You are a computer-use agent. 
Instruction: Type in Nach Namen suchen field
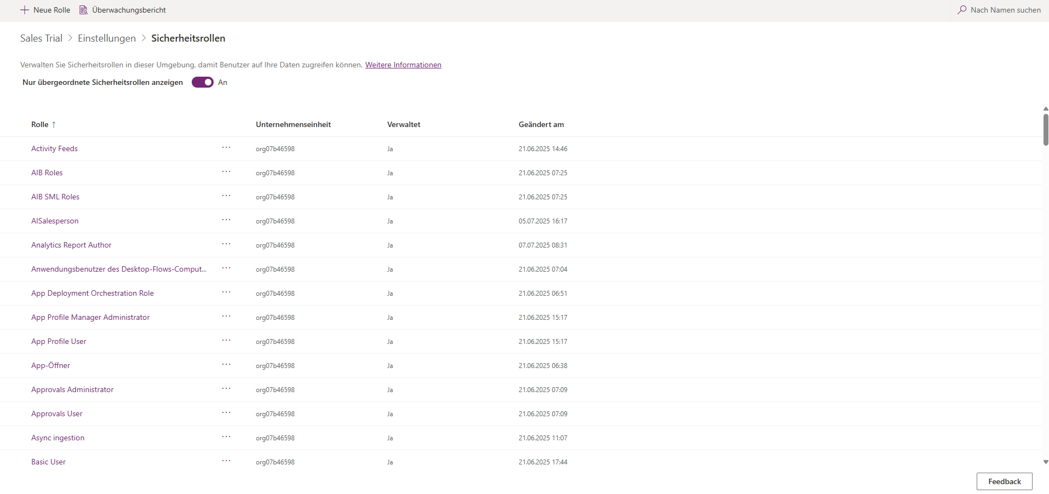[x=1005, y=10]
